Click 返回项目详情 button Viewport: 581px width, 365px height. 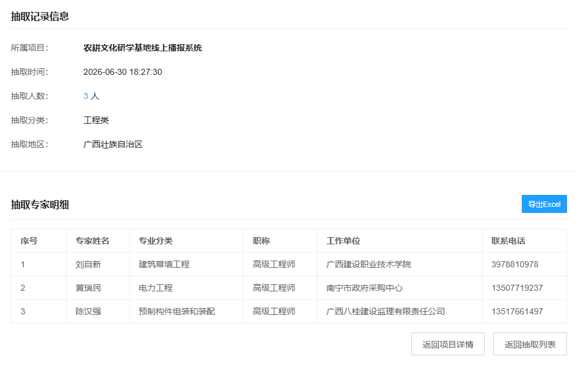tap(447, 344)
